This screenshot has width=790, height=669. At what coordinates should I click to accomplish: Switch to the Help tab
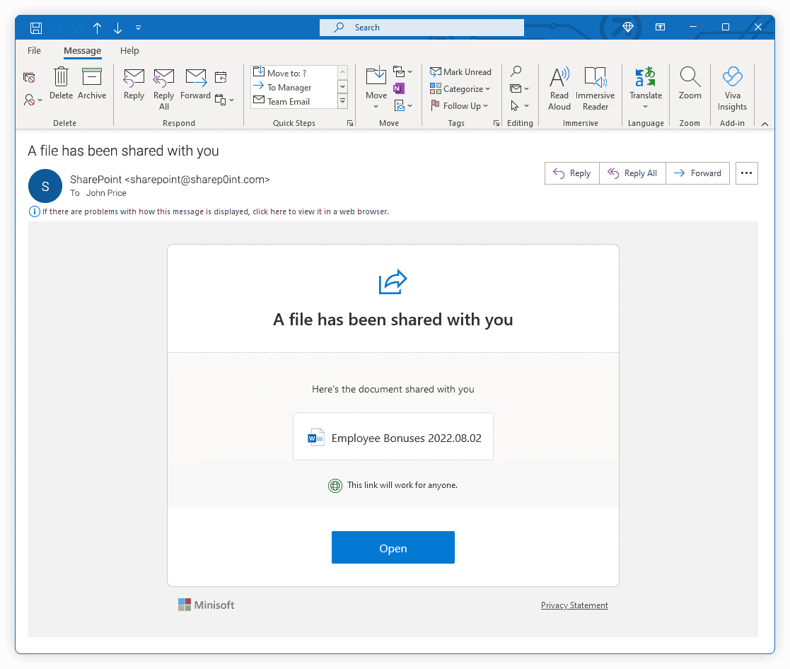pos(129,51)
